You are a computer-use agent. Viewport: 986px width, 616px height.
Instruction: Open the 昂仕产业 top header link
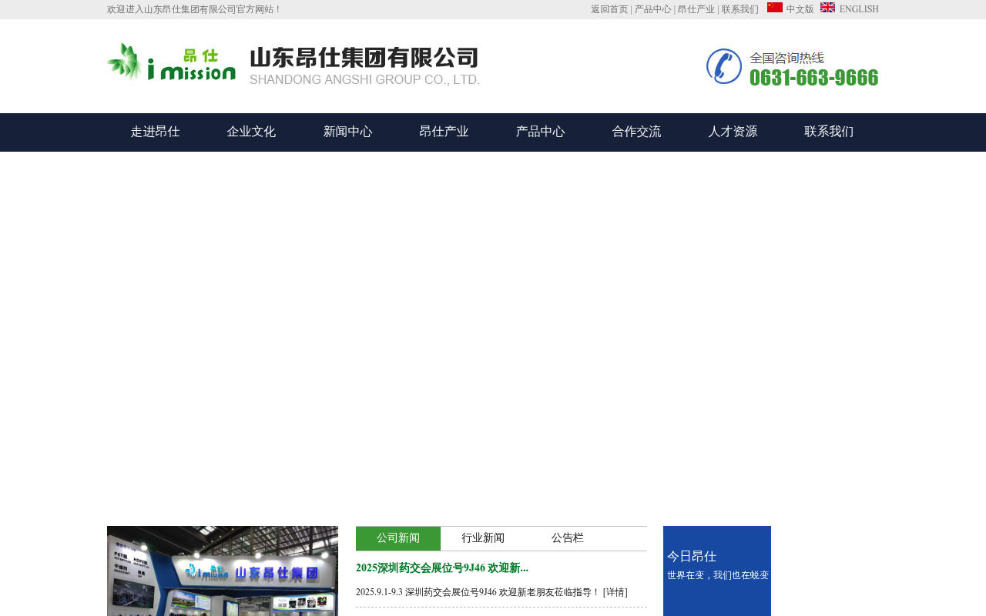696,9
